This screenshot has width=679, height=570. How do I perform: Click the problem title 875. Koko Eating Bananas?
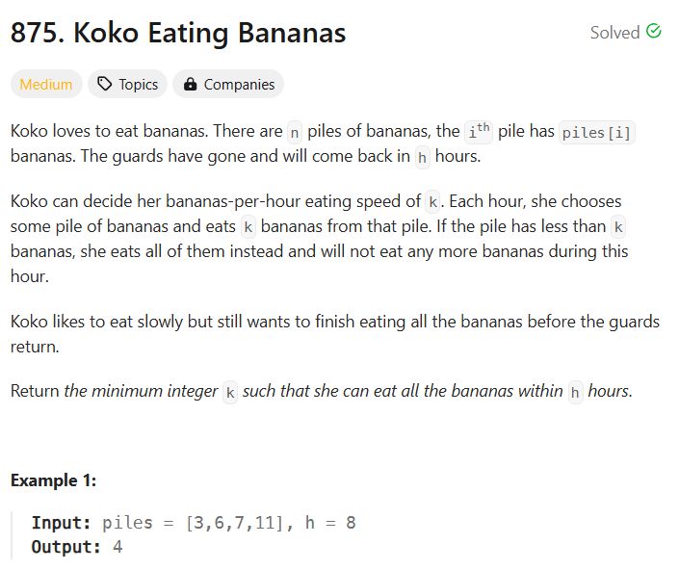178,33
